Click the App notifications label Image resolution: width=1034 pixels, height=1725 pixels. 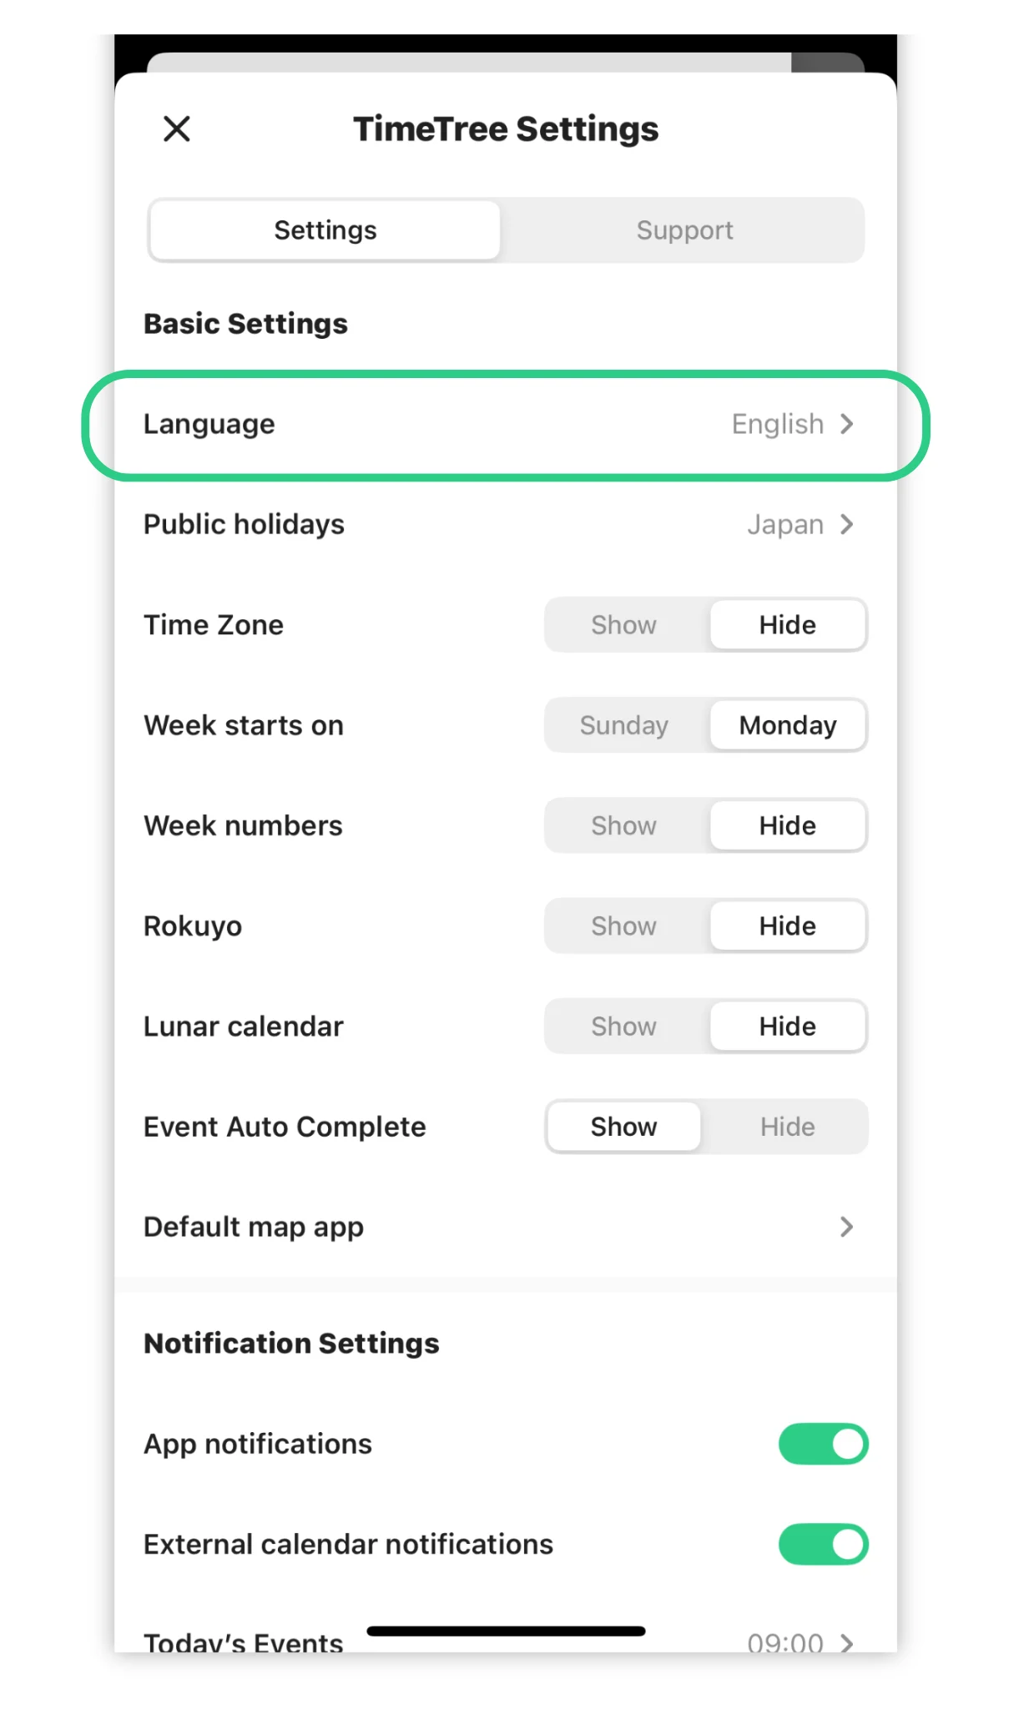click(x=258, y=1445)
